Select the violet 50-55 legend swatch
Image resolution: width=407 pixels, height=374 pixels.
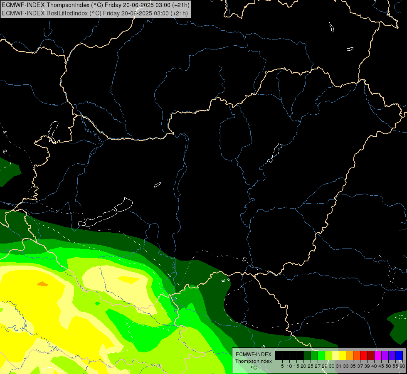(x=392, y=355)
